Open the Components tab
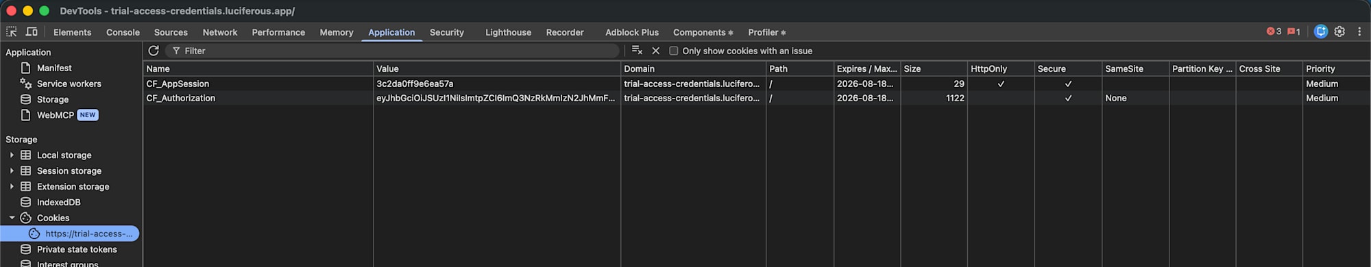 pos(703,32)
